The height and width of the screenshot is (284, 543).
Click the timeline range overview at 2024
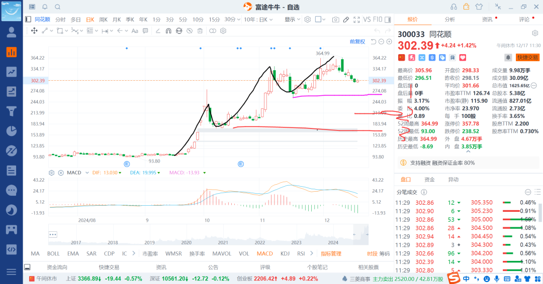click(x=333, y=242)
